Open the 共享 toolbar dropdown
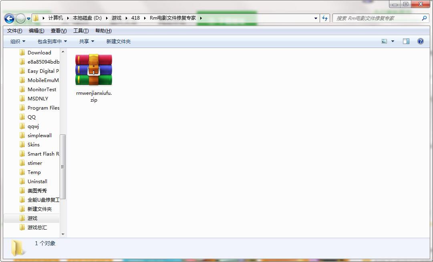 coord(87,41)
